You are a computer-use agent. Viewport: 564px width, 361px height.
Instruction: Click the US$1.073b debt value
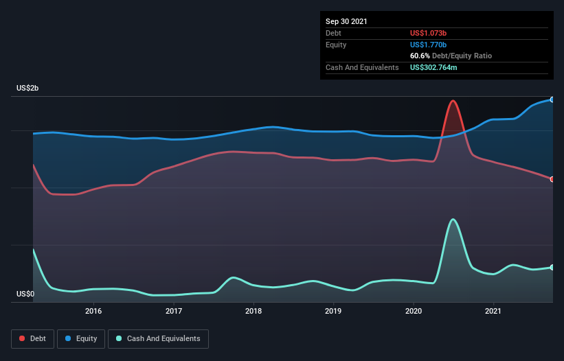coord(428,33)
